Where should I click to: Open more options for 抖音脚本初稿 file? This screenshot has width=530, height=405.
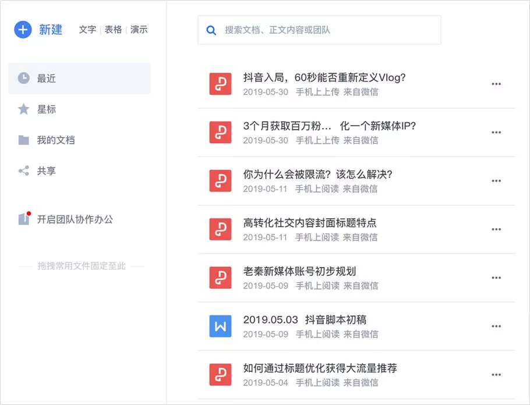(x=496, y=326)
